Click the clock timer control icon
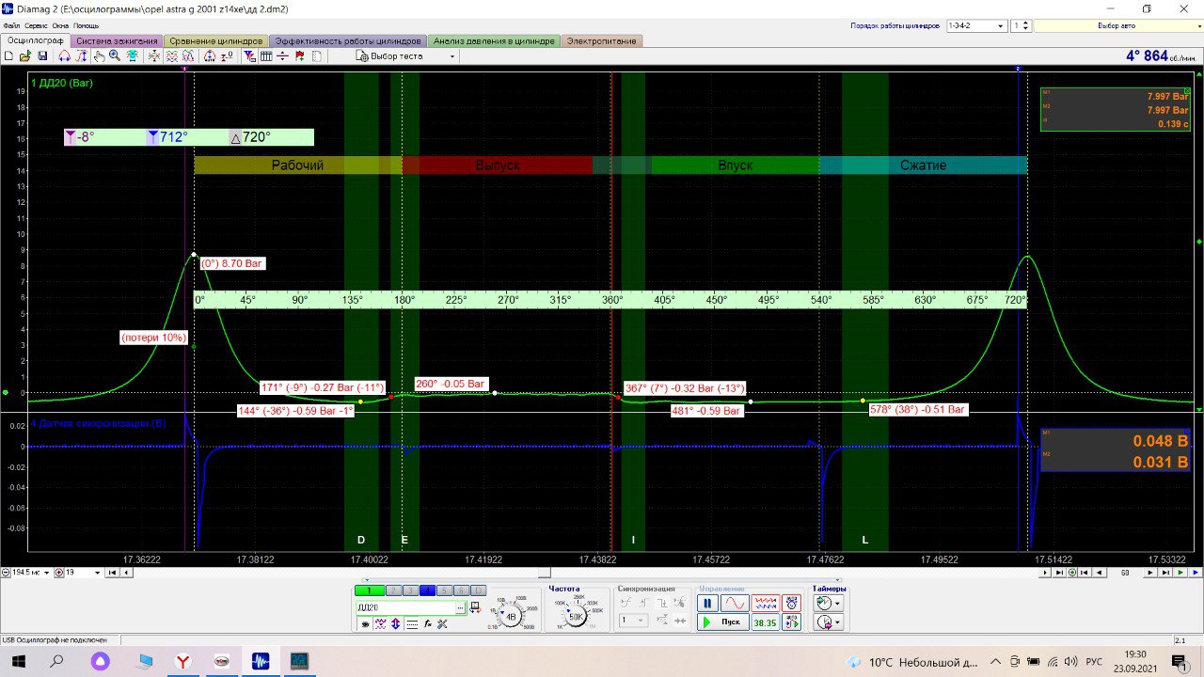 [792, 603]
